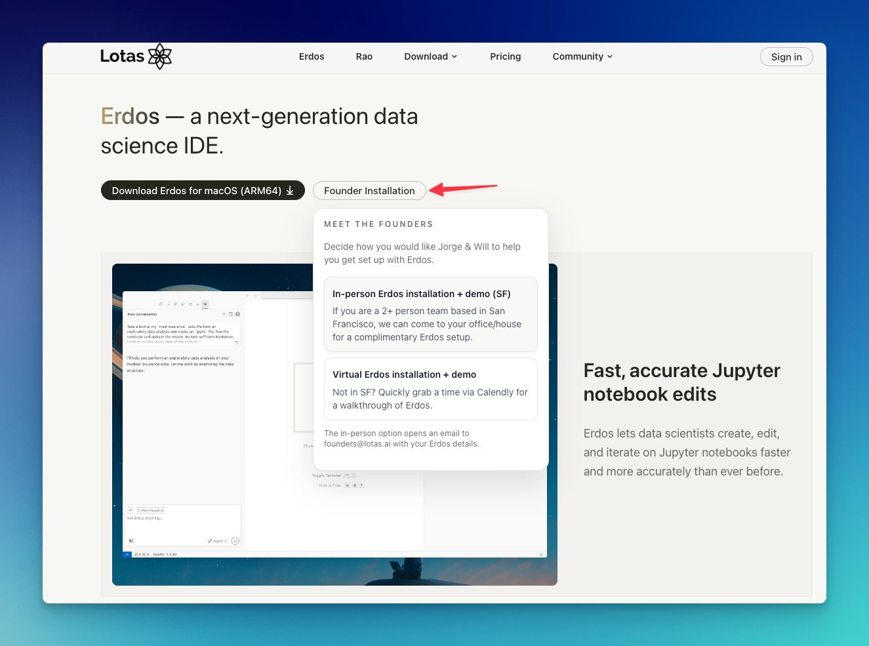
Task: Click the notification bell in the IDE status bar
Action: click(541, 554)
